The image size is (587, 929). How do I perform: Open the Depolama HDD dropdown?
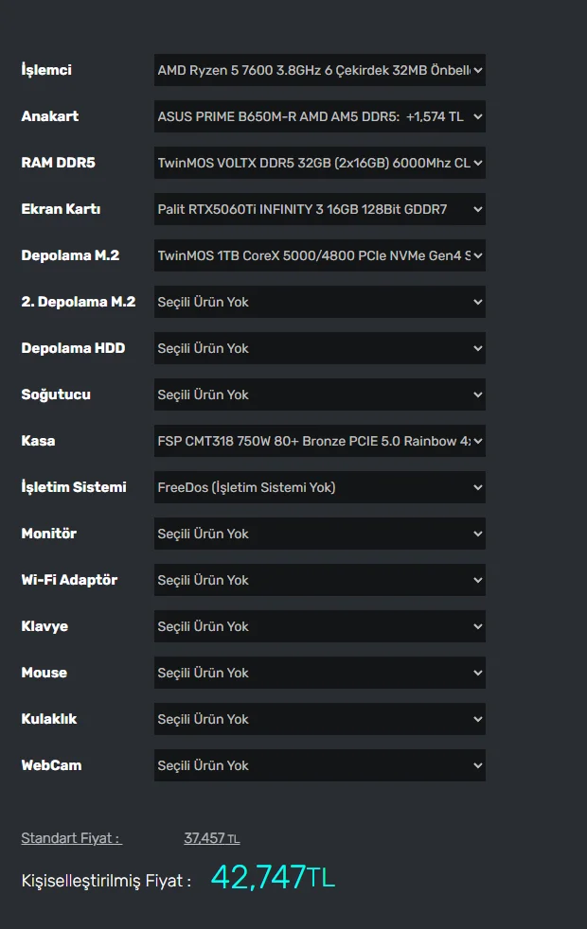pos(320,348)
